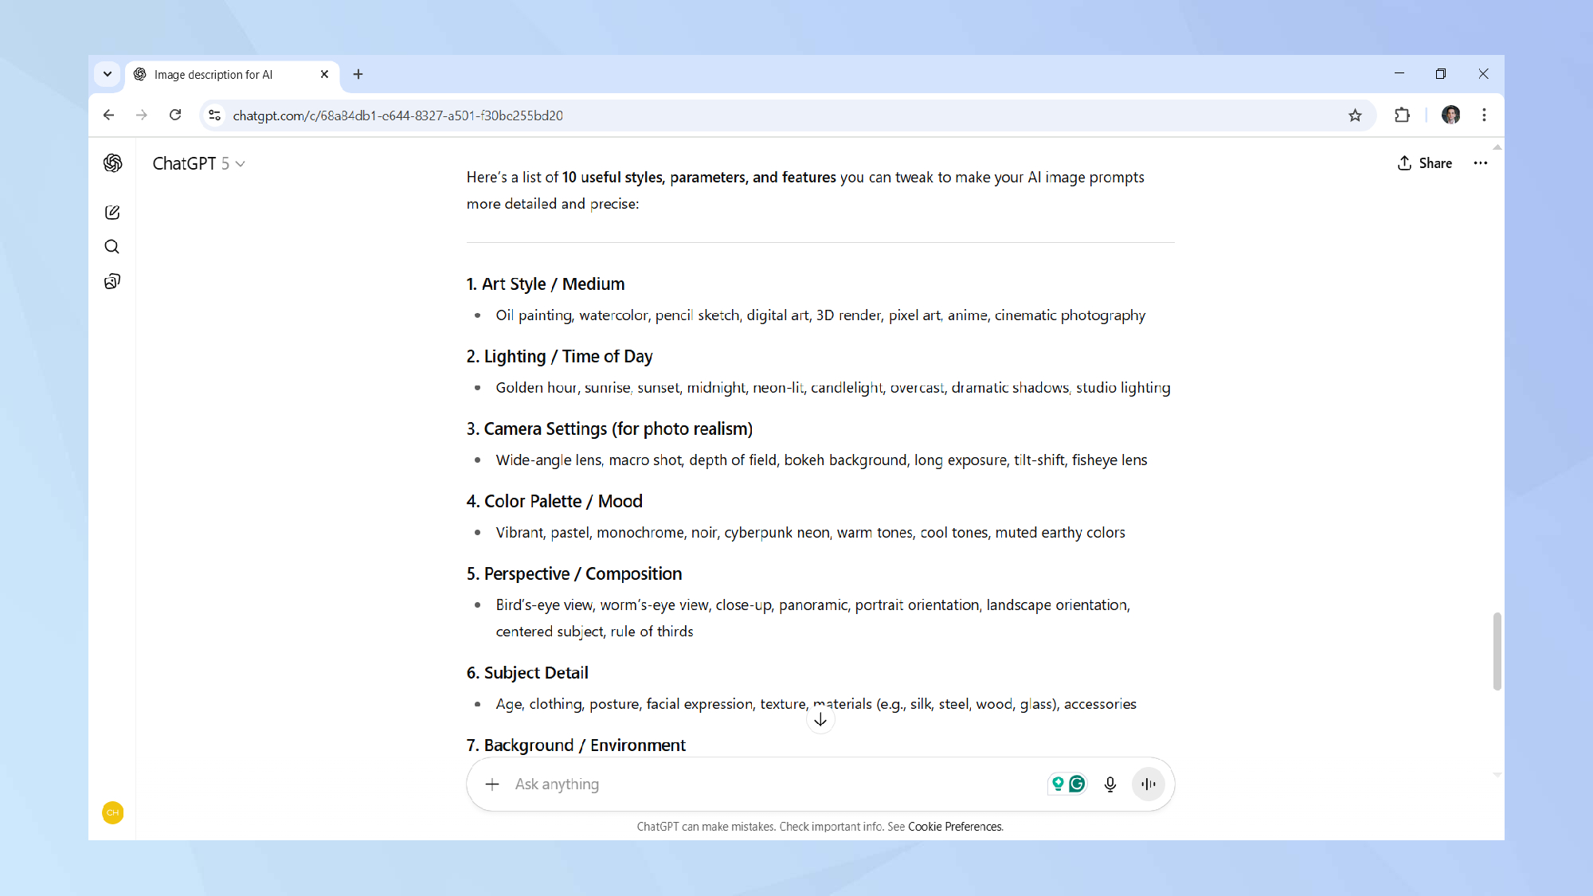Viewport: 1593px width, 896px height.
Task: Toggle the bookmark star for this page
Action: click(x=1355, y=115)
